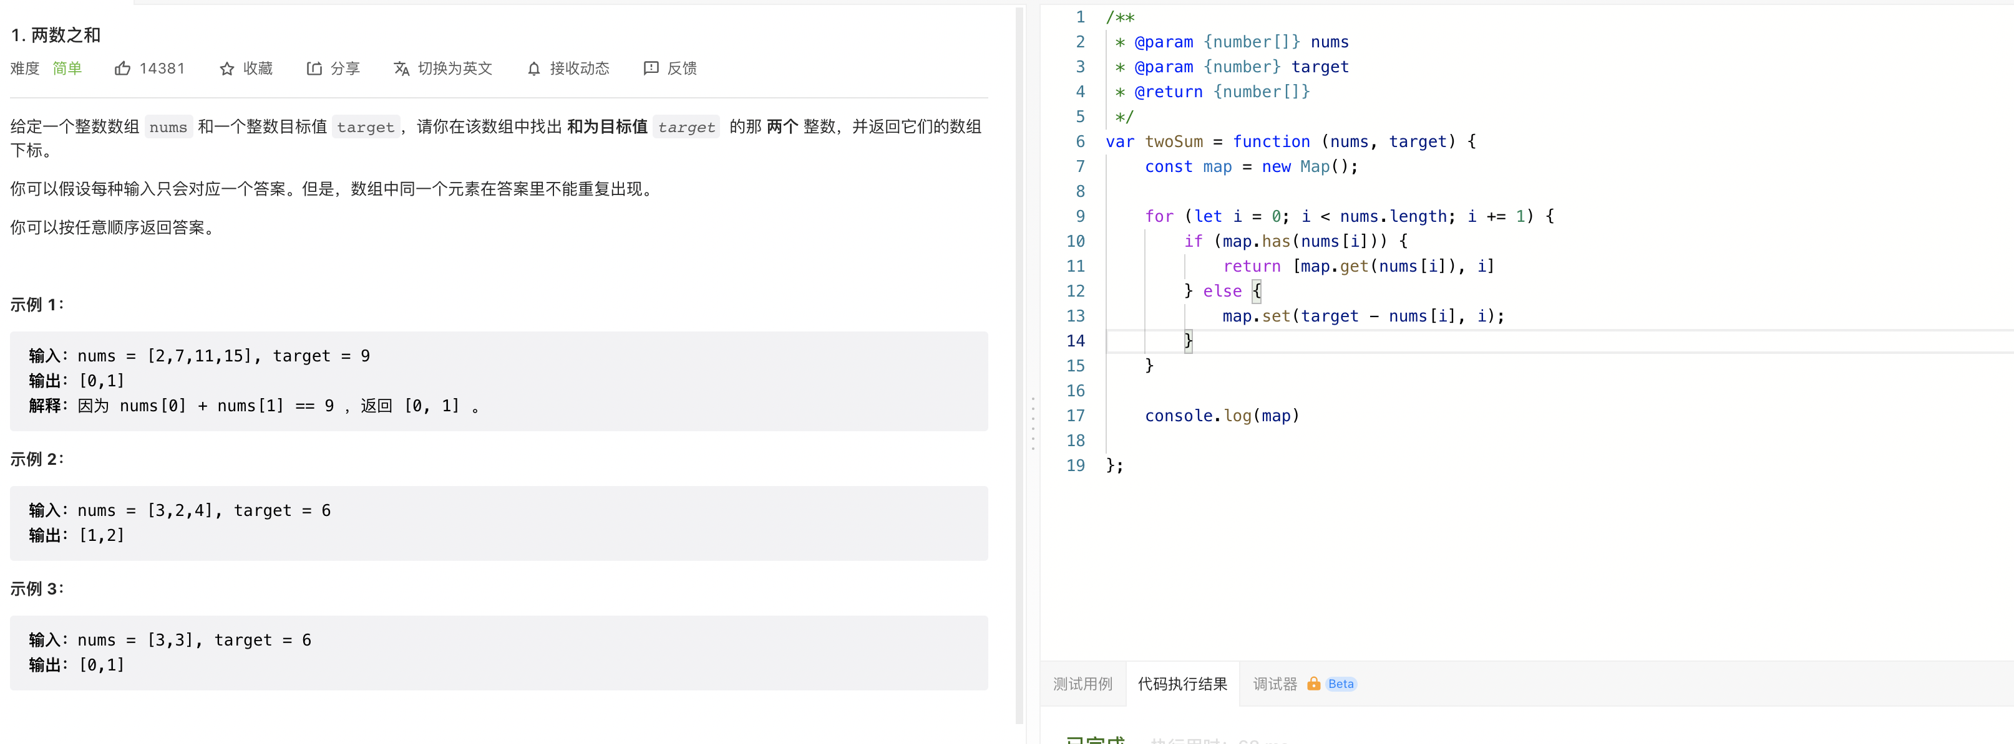
Task: Click the lock icon beside 调试器
Action: point(1313,684)
